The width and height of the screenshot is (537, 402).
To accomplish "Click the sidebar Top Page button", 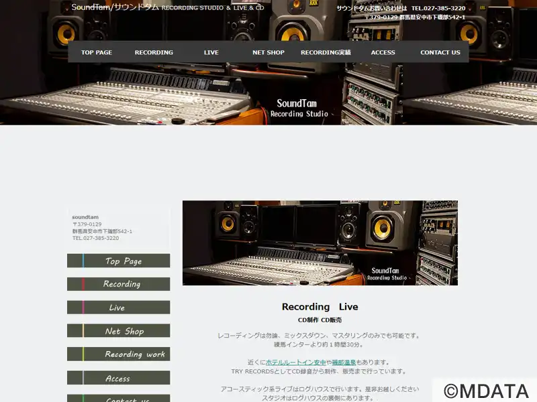I will click(119, 261).
